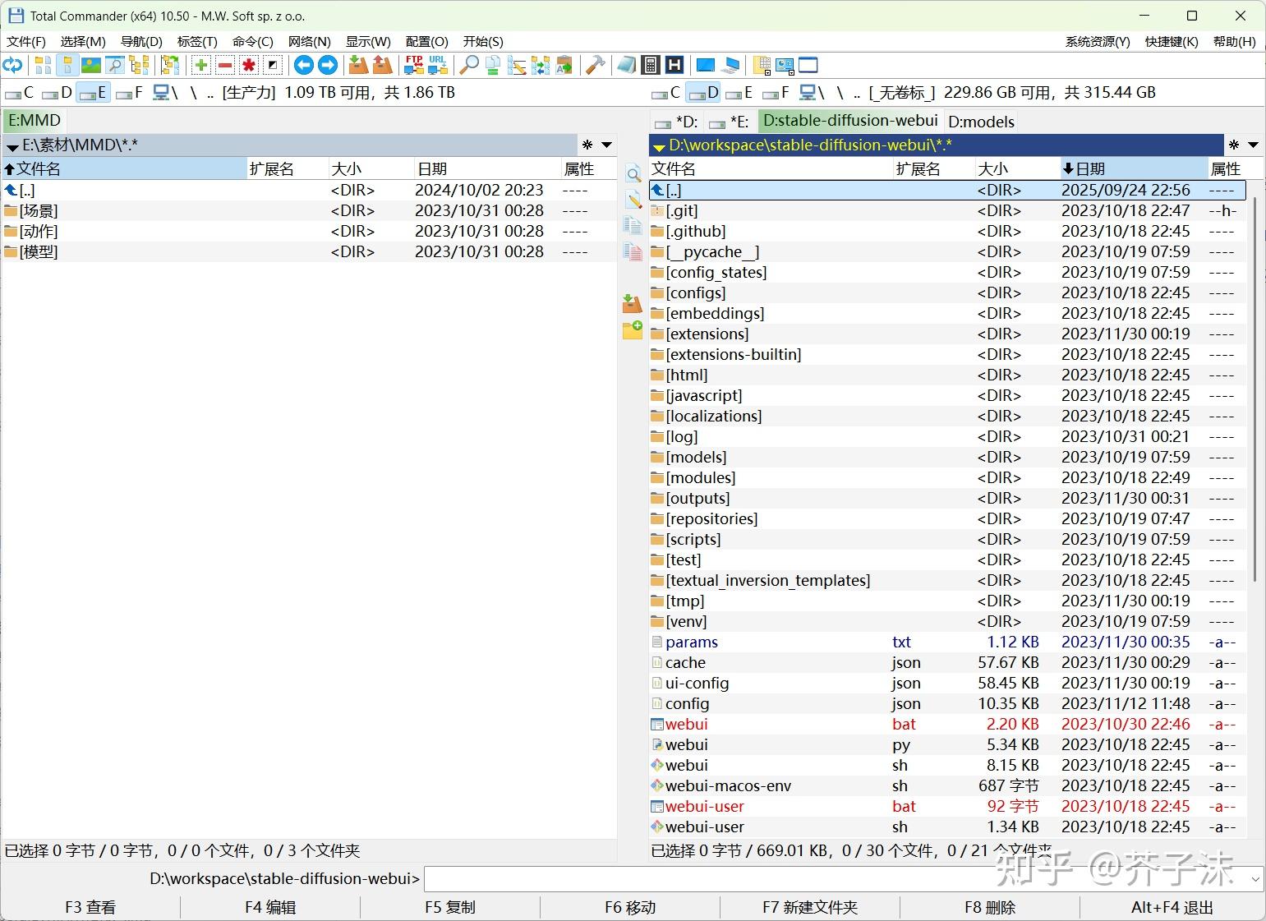Open the FTP connect tool

(414, 66)
